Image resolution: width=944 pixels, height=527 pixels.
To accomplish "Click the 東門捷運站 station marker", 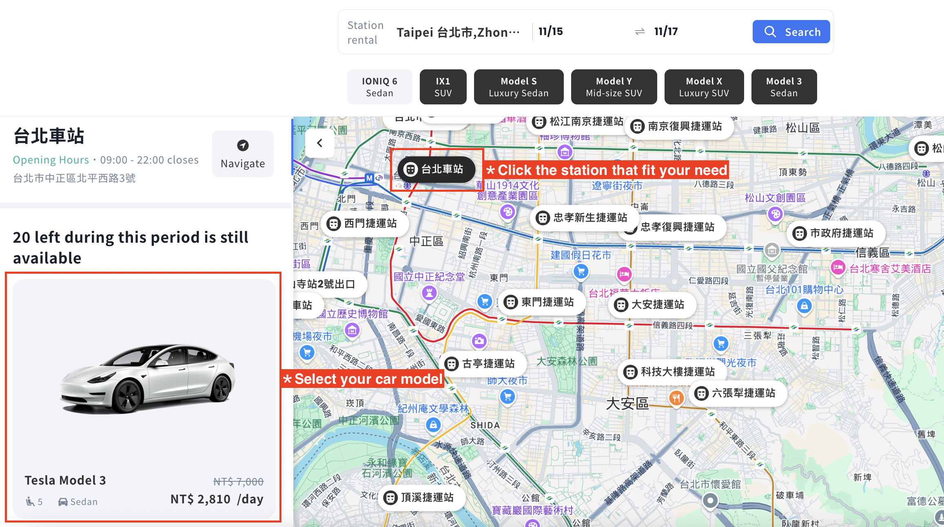I will pos(542,302).
